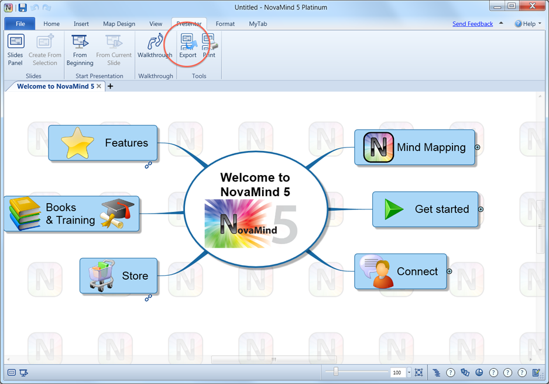Image resolution: width=549 pixels, height=384 pixels.
Task: Click normal view icon in status bar
Action: coord(12,372)
